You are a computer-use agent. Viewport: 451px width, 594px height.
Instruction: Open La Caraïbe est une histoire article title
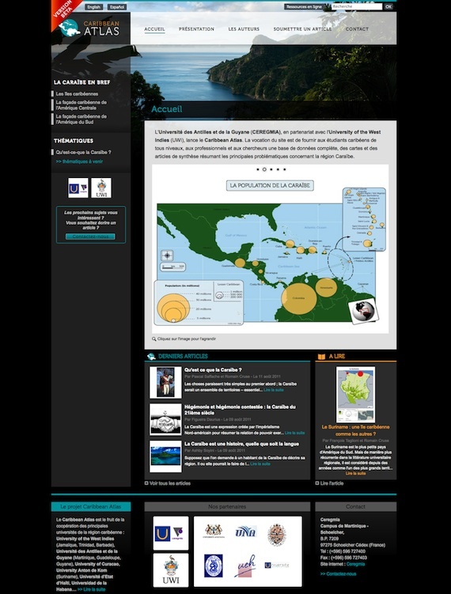tap(241, 444)
